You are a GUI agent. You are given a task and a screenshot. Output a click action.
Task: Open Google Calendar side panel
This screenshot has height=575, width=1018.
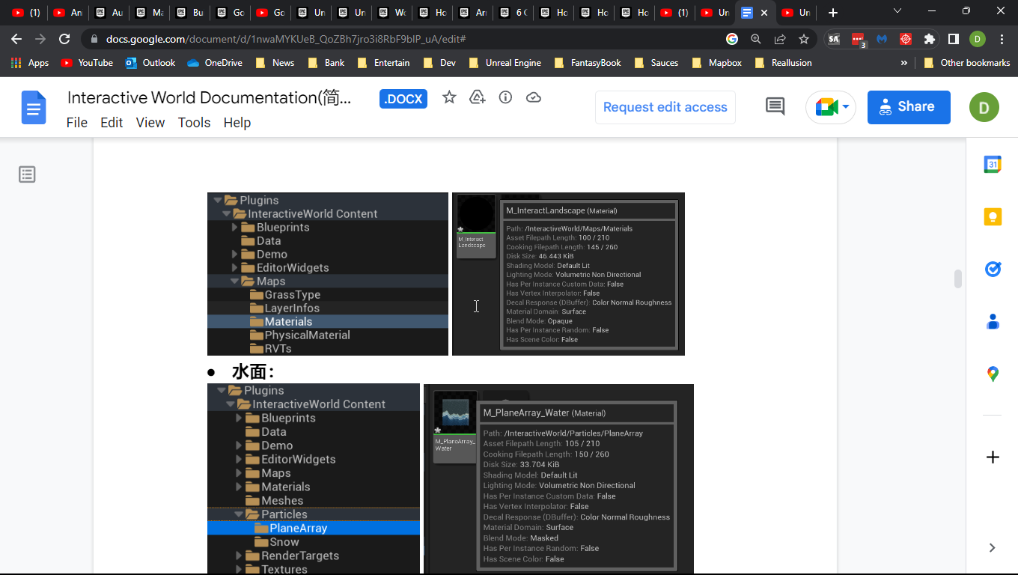click(993, 165)
